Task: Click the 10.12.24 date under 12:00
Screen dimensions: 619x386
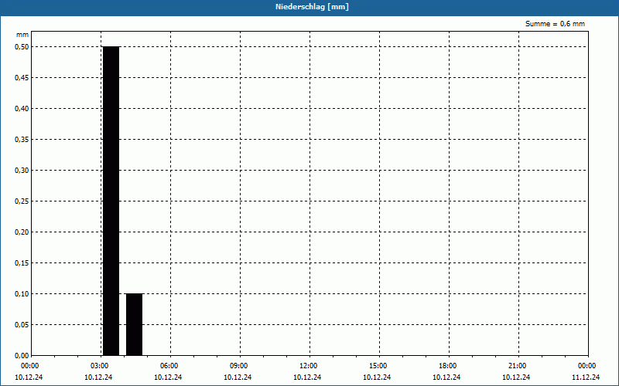Action: [307, 378]
